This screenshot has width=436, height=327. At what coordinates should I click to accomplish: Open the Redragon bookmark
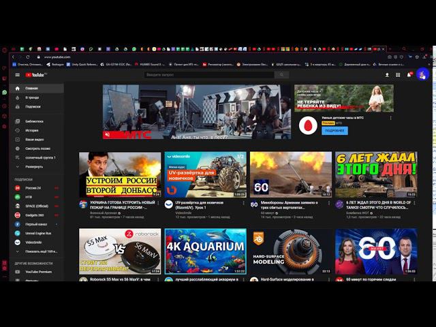click(55, 64)
